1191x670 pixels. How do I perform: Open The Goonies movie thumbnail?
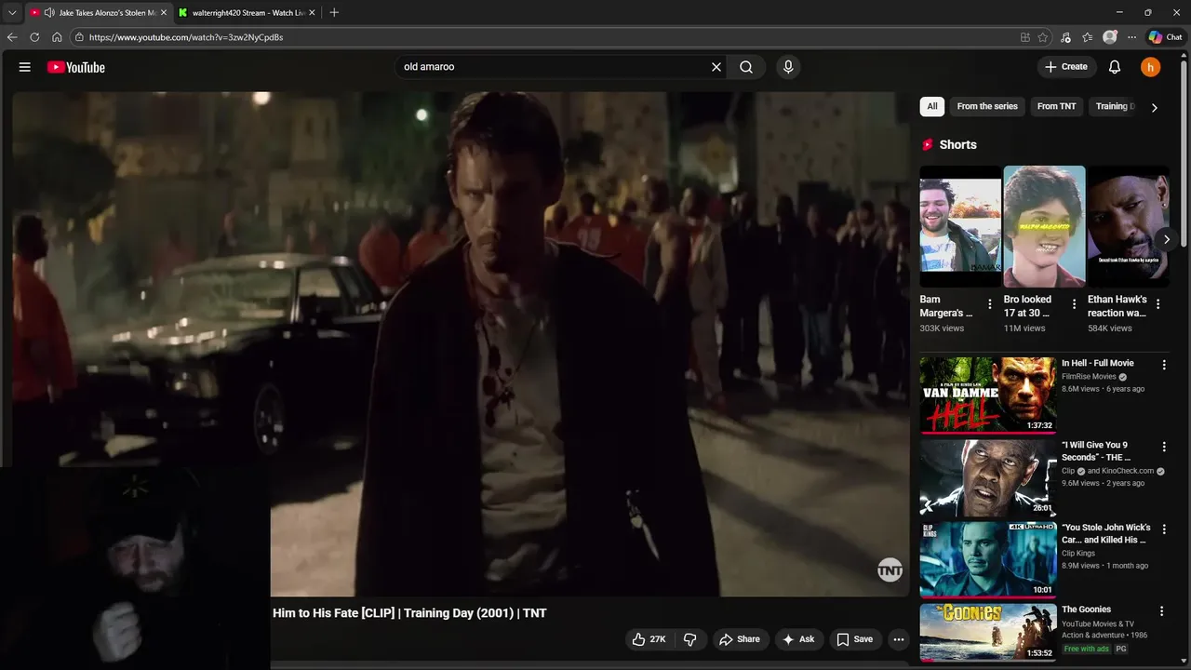988,633
